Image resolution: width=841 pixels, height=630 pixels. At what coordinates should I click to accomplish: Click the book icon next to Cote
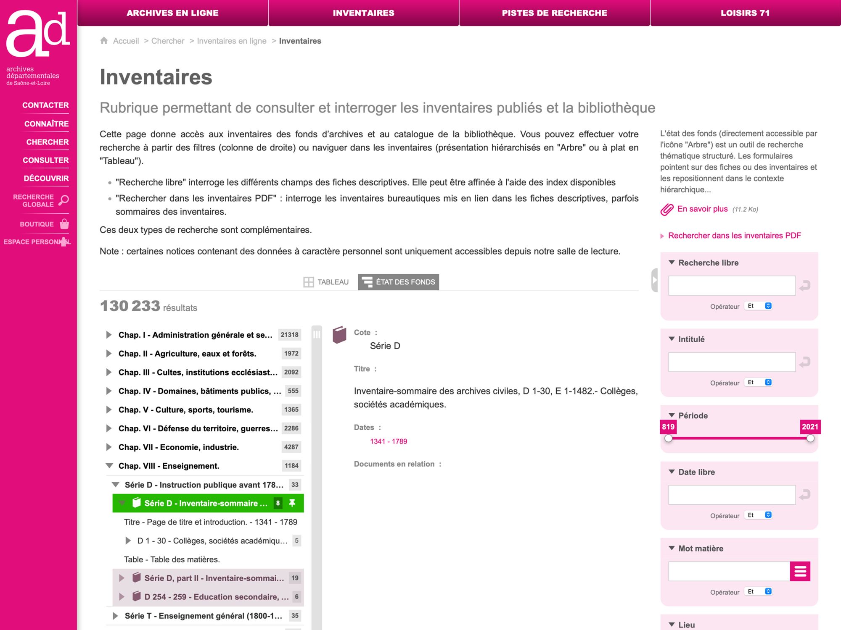[x=339, y=335]
